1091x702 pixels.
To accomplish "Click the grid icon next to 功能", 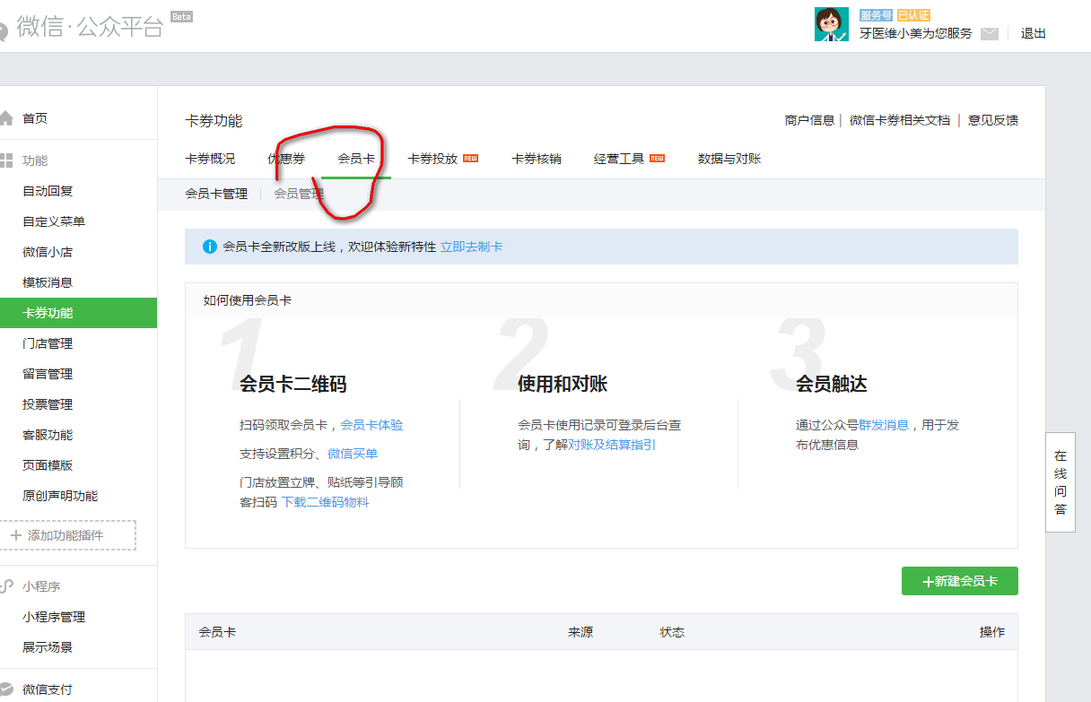I will tap(5, 160).
